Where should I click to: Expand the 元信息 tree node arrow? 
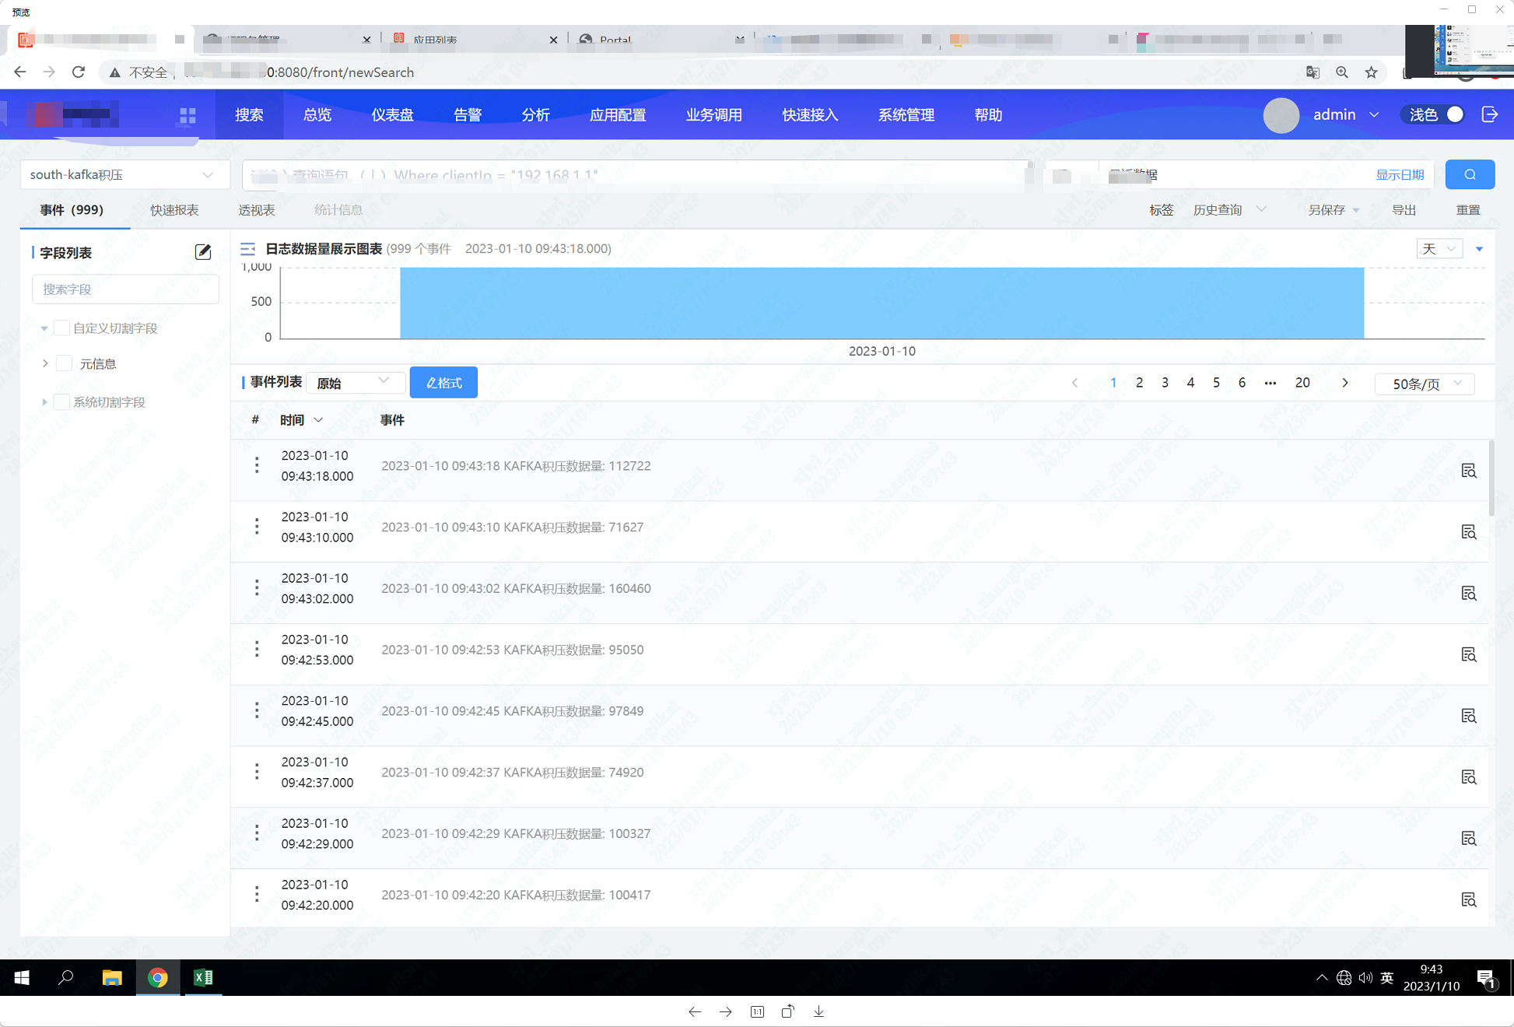45,363
